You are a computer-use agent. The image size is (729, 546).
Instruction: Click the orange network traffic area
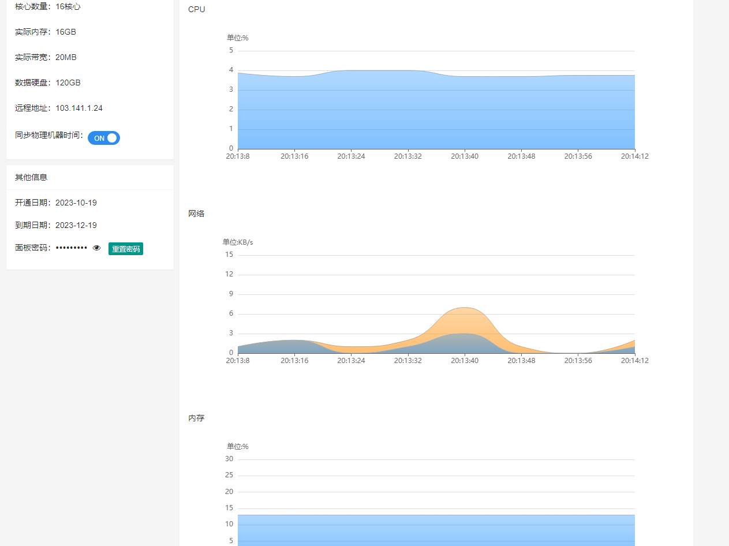(x=465, y=320)
